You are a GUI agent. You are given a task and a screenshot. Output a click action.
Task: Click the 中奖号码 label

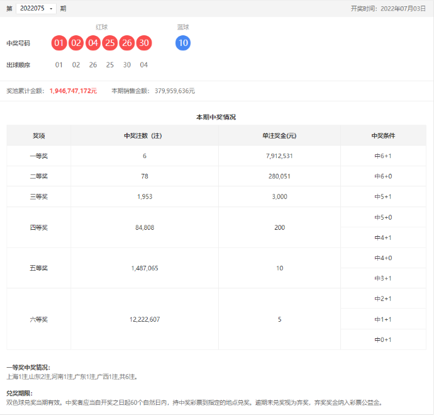pos(18,43)
